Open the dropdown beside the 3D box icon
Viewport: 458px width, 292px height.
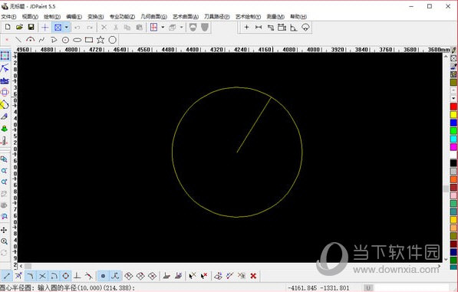click(181, 28)
